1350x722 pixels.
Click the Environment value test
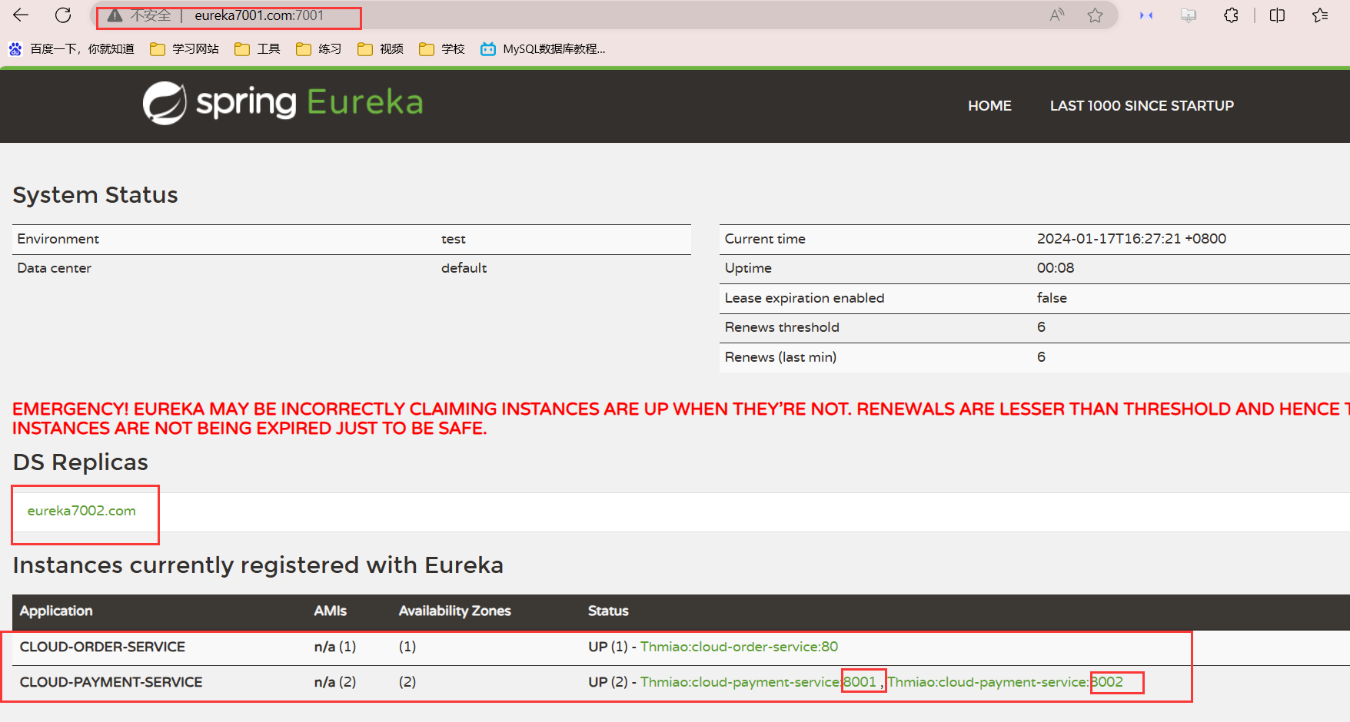[454, 239]
